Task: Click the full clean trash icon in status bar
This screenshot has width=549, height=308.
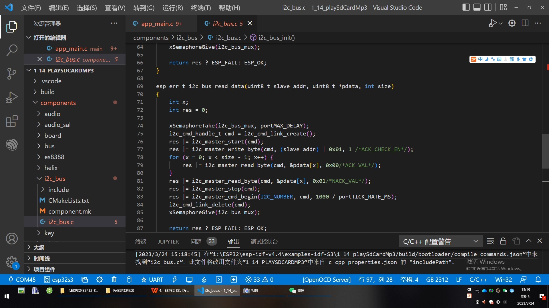Action: point(114,280)
